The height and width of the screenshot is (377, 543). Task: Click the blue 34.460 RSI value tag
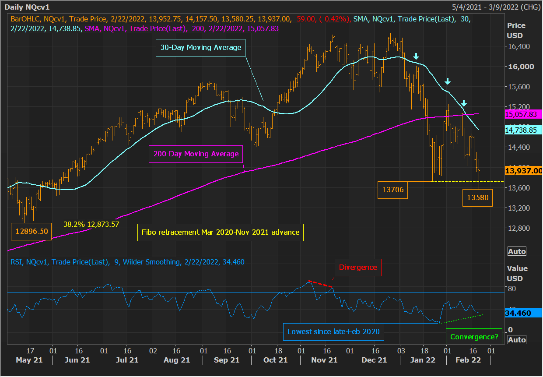pos(517,314)
